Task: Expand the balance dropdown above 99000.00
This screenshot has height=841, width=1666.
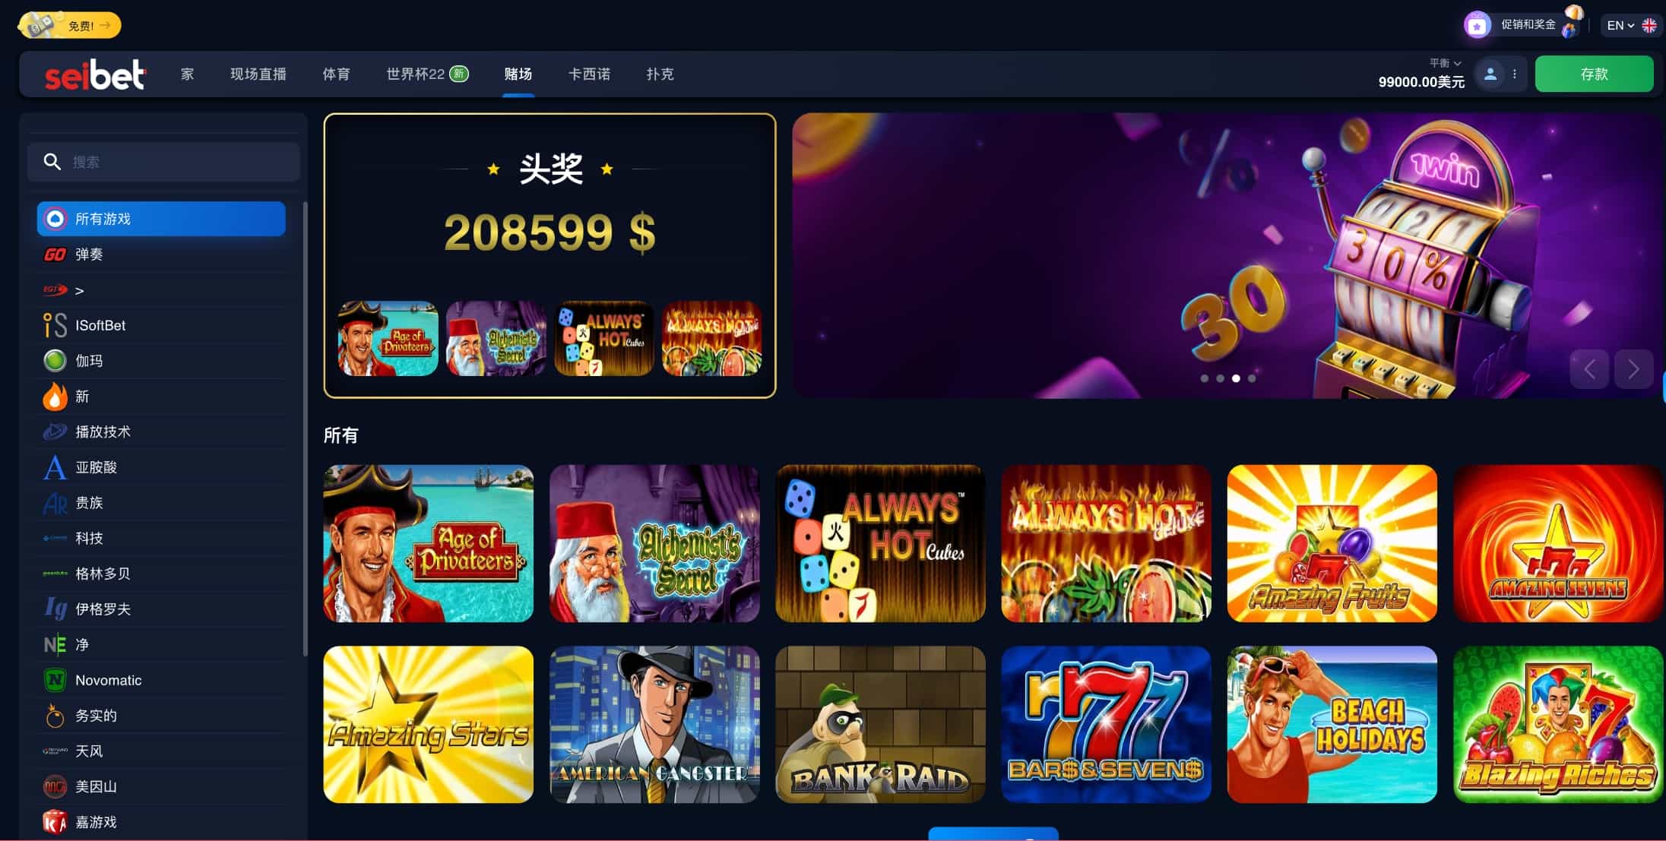Action: [1446, 63]
